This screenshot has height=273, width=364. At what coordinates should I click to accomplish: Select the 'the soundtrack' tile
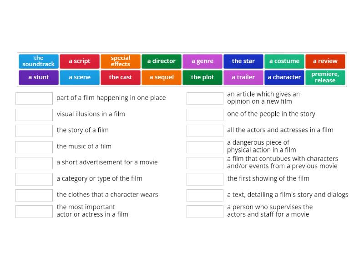(38, 61)
